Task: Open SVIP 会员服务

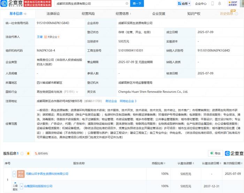Action: pyautogui.click(x=232, y=3)
